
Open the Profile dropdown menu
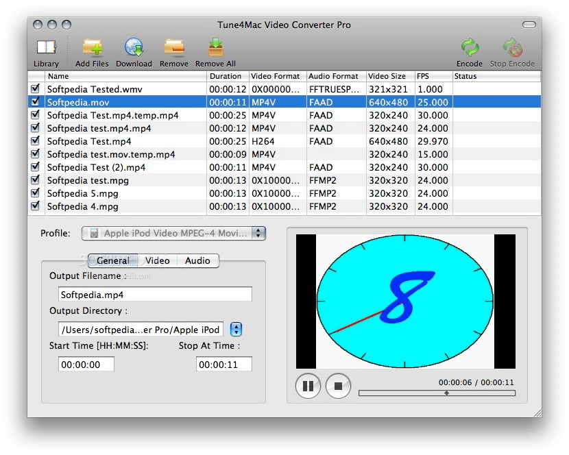coord(173,234)
